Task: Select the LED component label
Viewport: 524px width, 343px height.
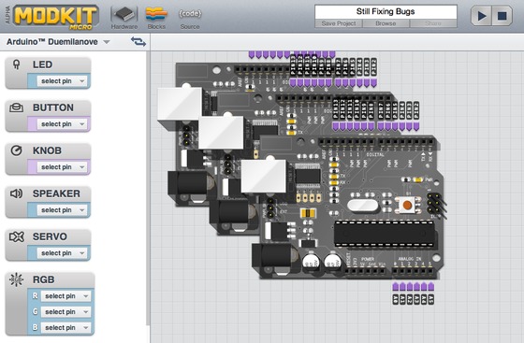Action: 42,64
